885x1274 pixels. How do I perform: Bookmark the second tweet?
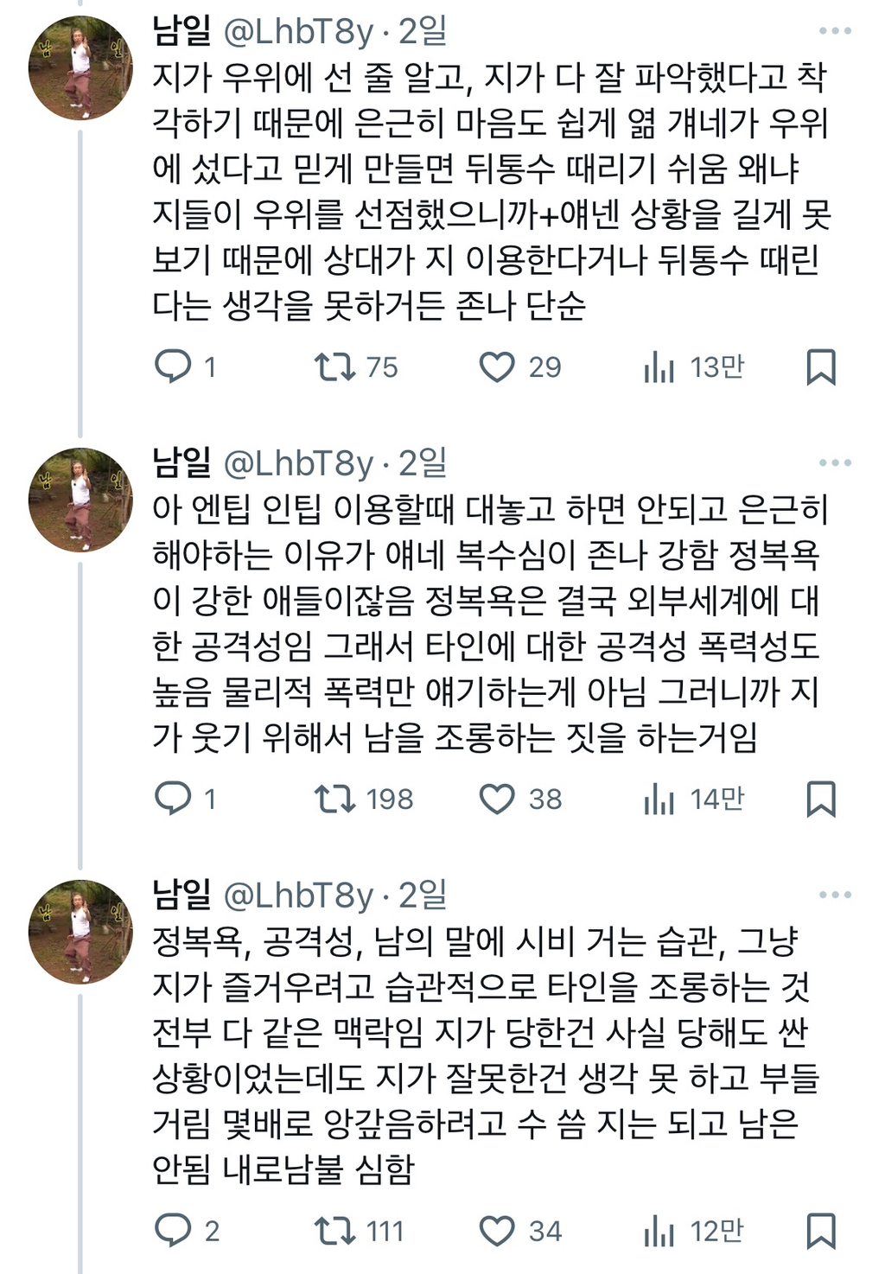(820, 798)
